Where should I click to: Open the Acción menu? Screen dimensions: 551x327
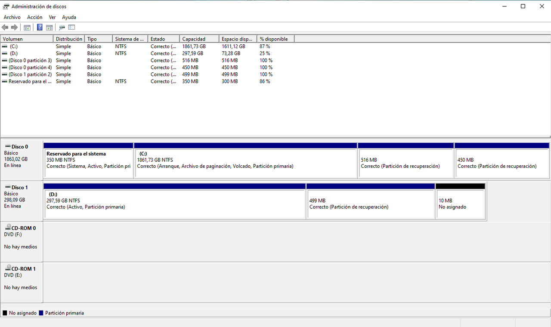pos(34,17)
